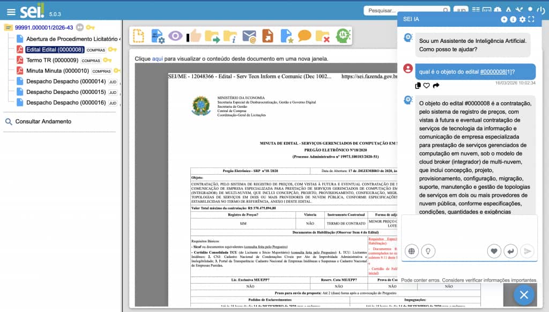Click the send email envelope icon
549x312 pixels.
[x=249, y=36]
